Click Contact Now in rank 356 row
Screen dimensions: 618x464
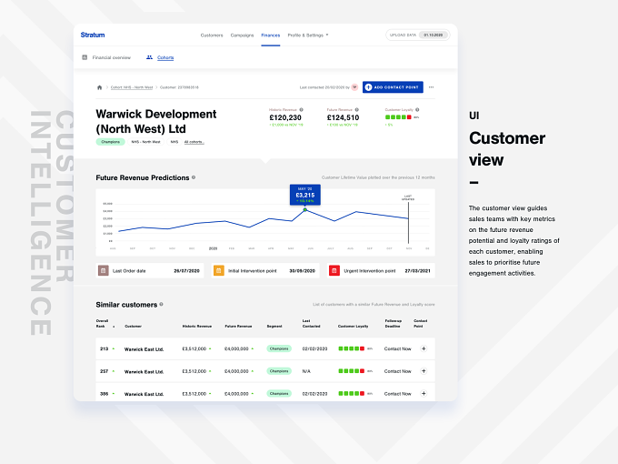tap(398, 394)
